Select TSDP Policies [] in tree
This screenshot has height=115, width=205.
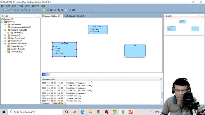point(16,52)
